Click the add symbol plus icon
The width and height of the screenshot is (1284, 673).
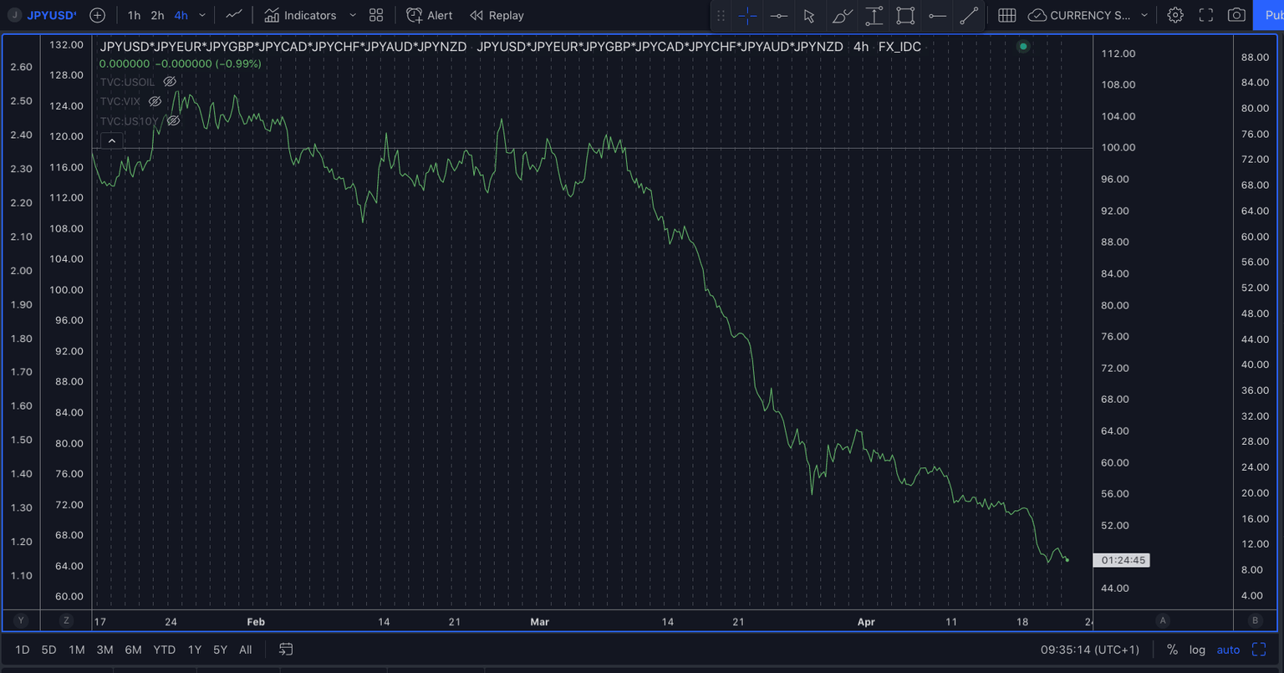tap(97, 15)
